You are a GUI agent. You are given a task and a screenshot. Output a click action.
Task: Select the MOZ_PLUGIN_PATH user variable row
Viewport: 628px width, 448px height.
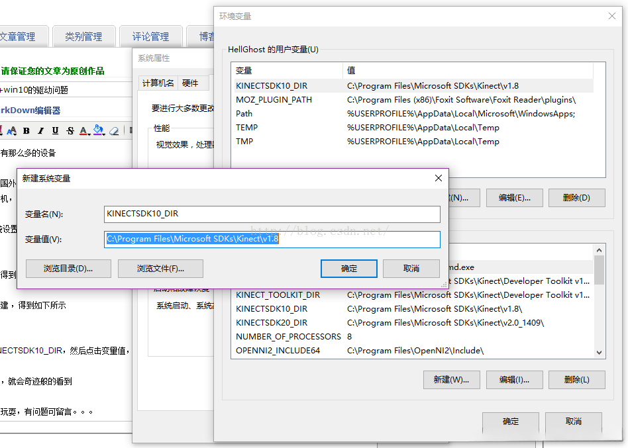tap(413, 100)
